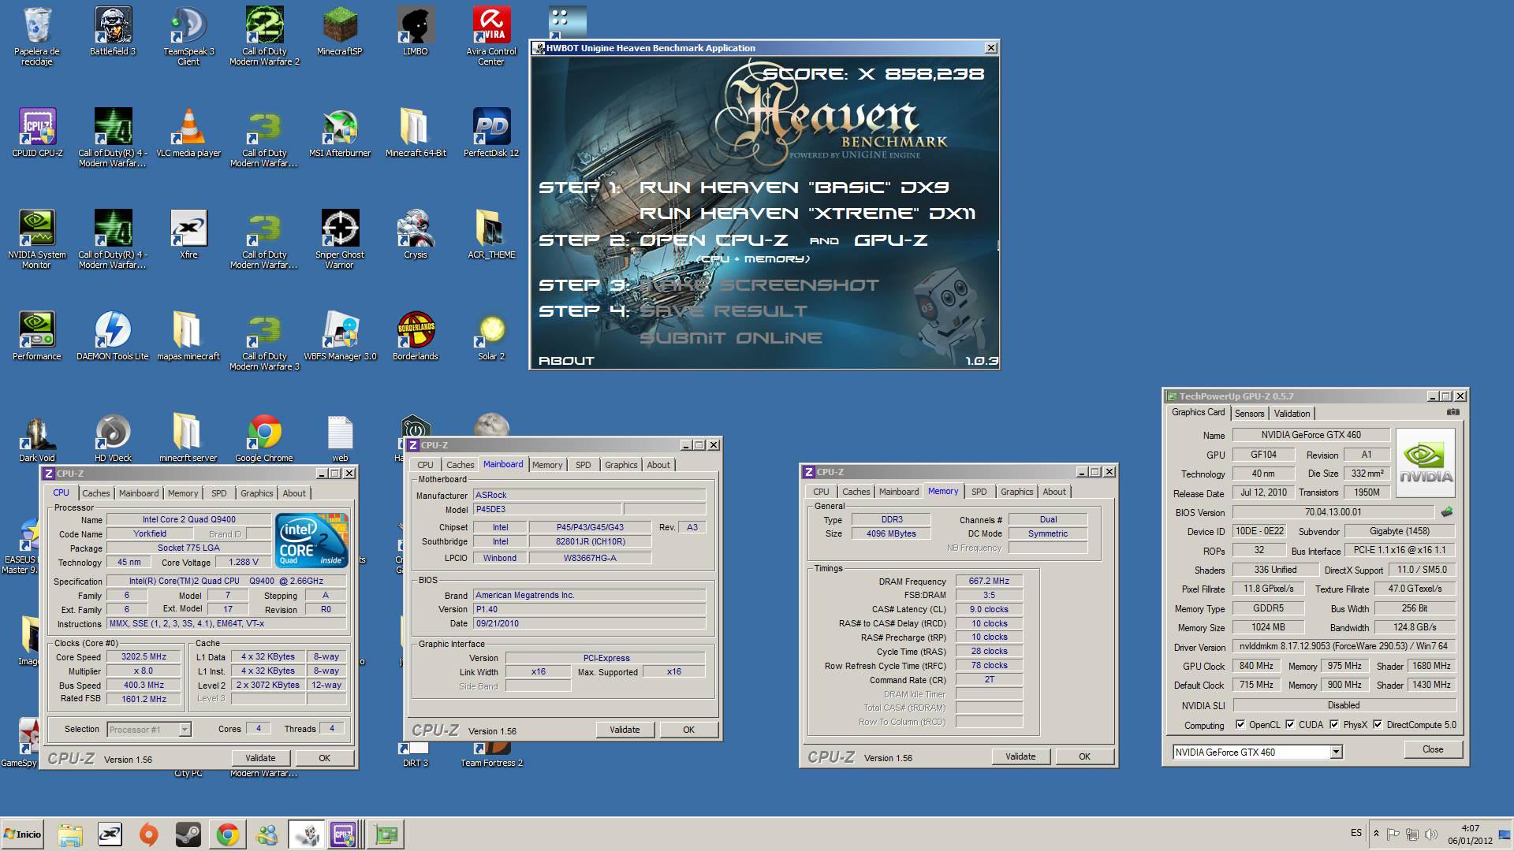The height and width of the screenshot is (851, 1514).
Task: Open Graphics tab in the Memory CPU-Z window
Action: pyautogui.click(x=1016, y=492)
